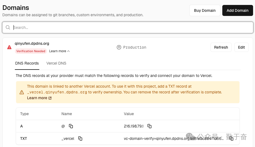Click the qinyufen.dpdns.org domain name
255x147 pixels.
click(32, 43)
